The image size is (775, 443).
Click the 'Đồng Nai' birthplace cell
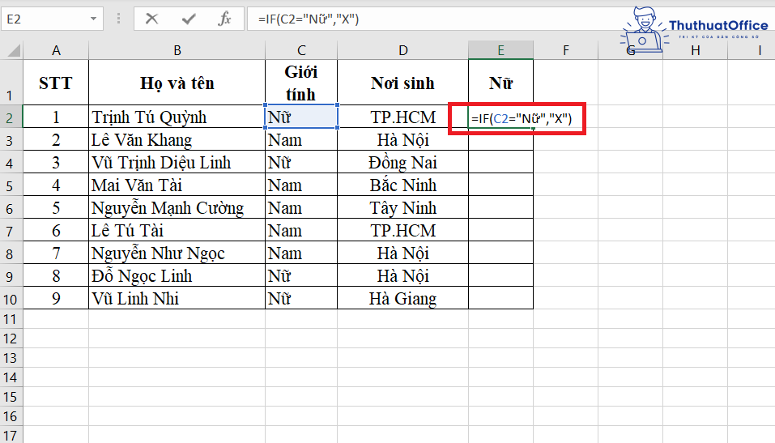402,162
